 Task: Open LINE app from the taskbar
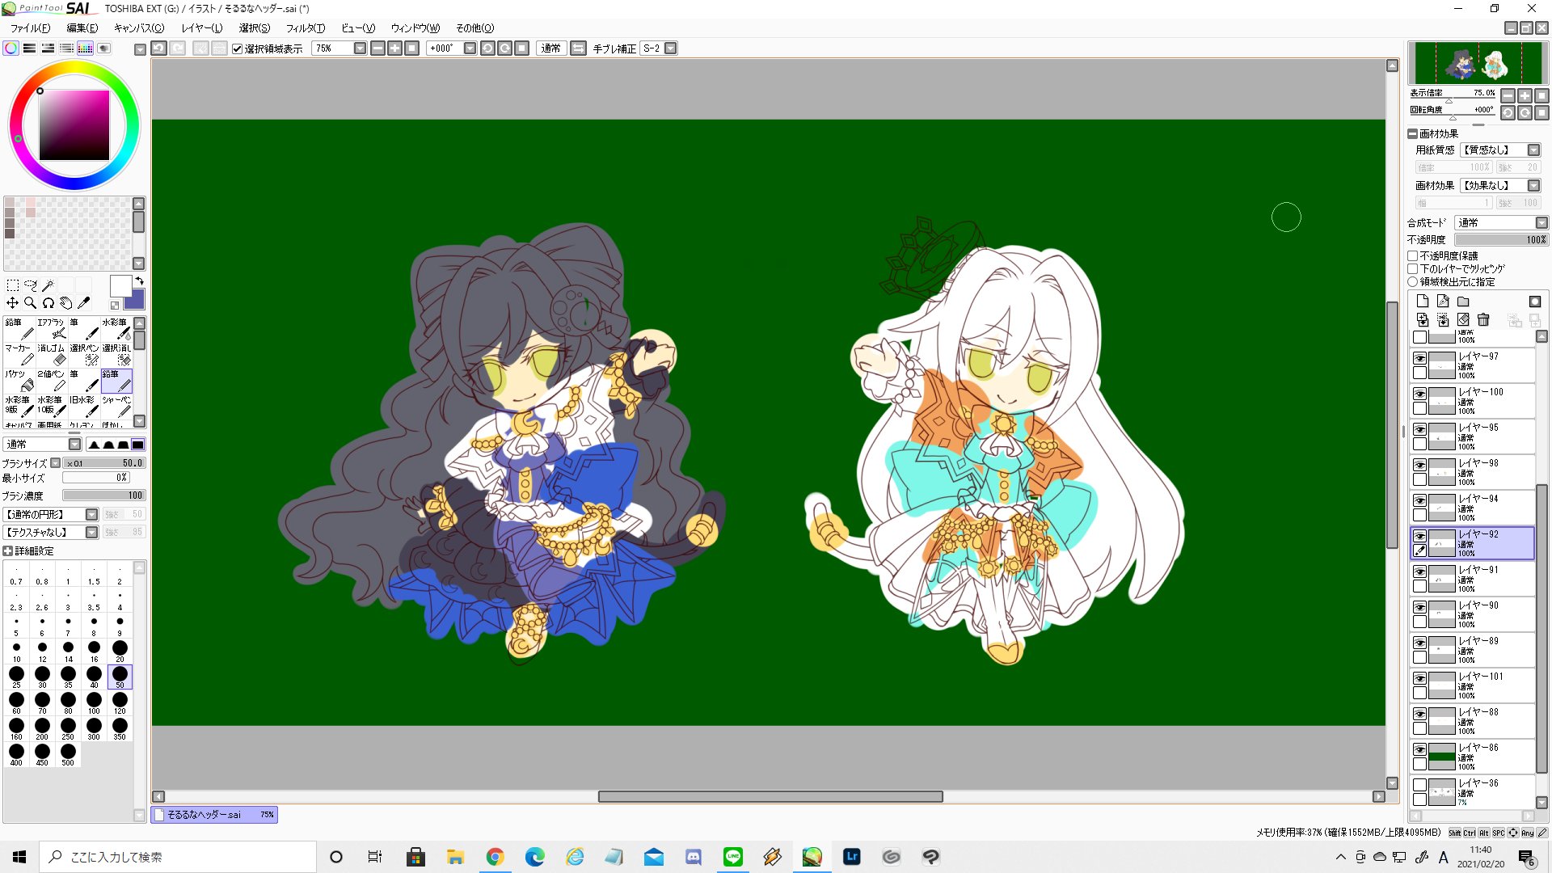point(732,857)
